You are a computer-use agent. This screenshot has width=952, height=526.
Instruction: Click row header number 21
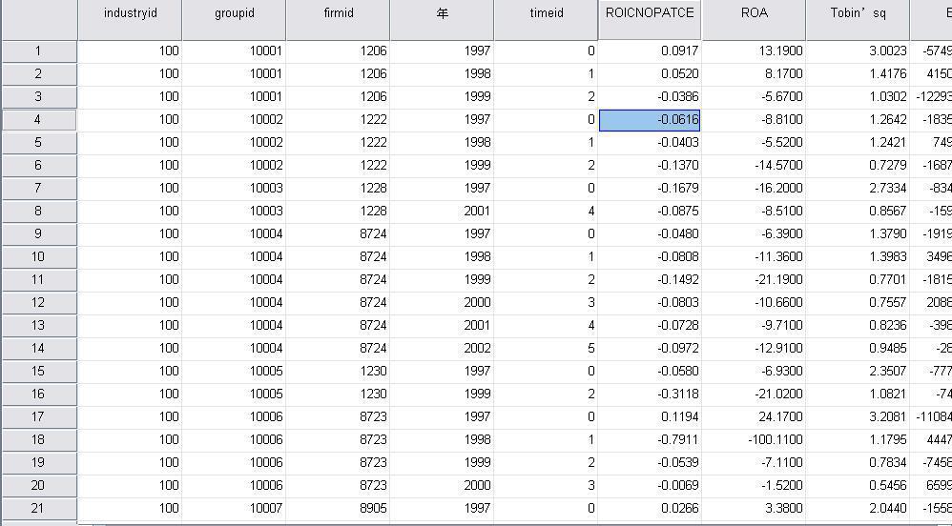pyautogui.click(x=38, y=508)
